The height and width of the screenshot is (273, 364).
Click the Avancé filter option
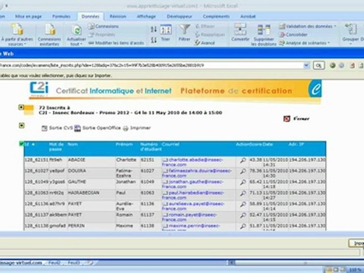pos(205,43)
